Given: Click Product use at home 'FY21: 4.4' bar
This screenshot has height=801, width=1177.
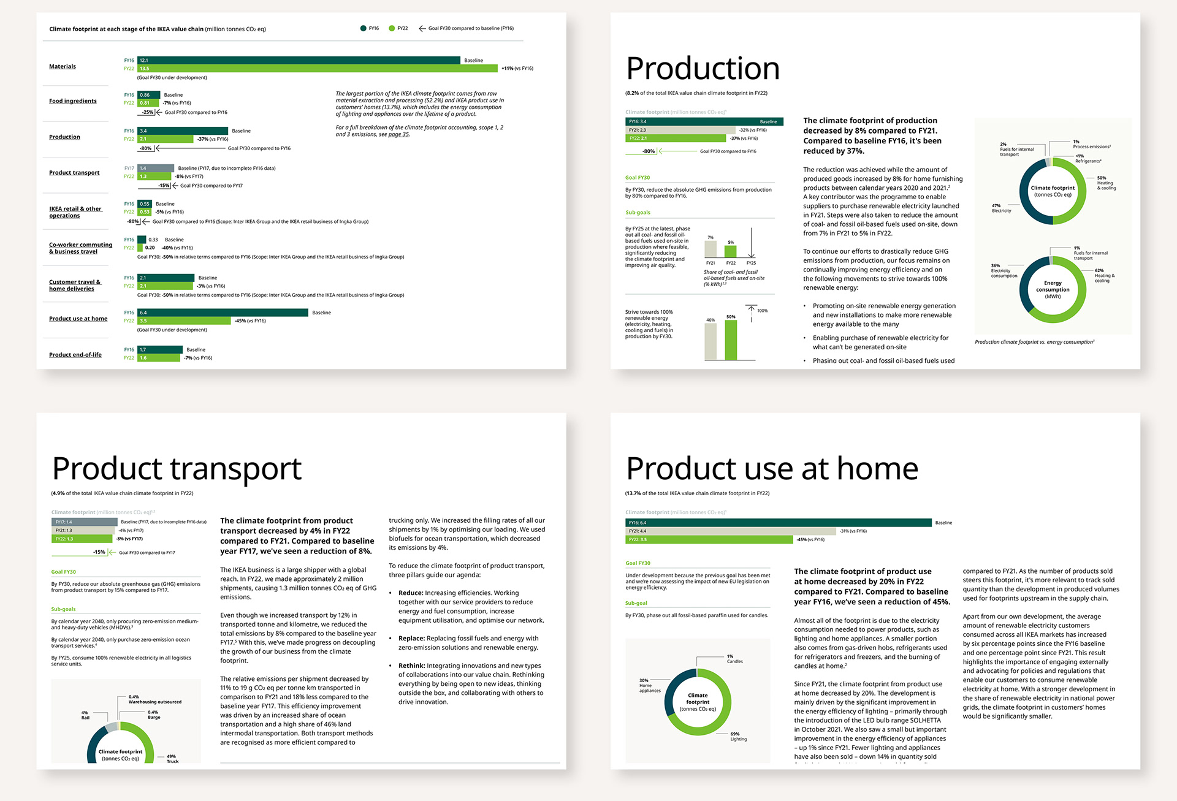Looking at the screenshot, I should [x=731, y=531].
